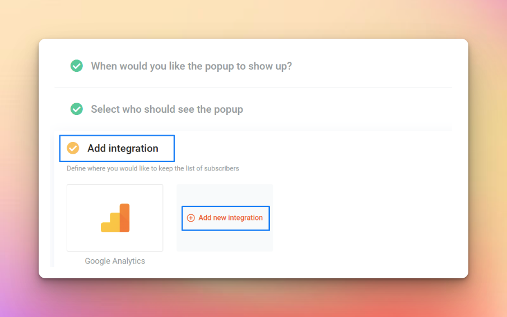Click the word 'subscribers' in the description line

click(x=221, y=168)
